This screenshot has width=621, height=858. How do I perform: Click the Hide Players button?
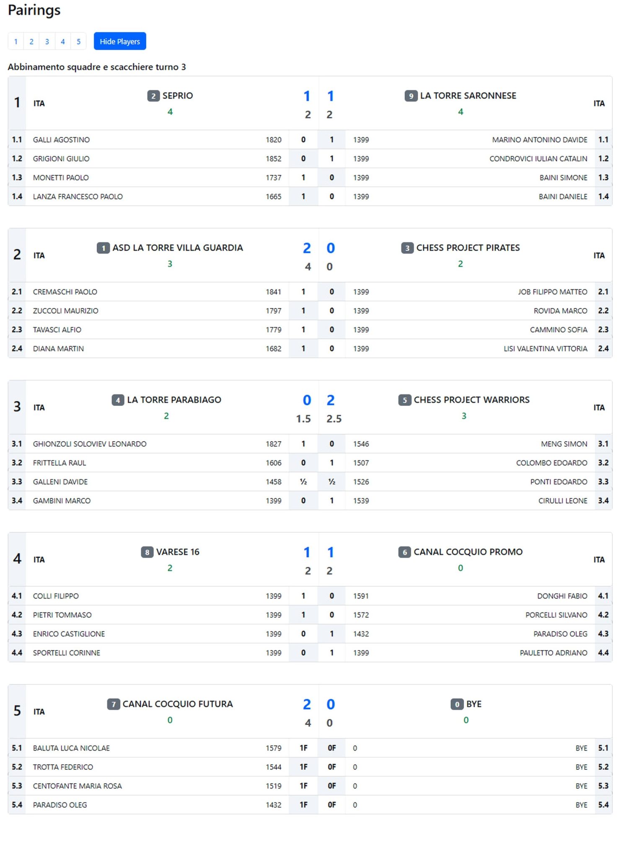click(120, 41)
